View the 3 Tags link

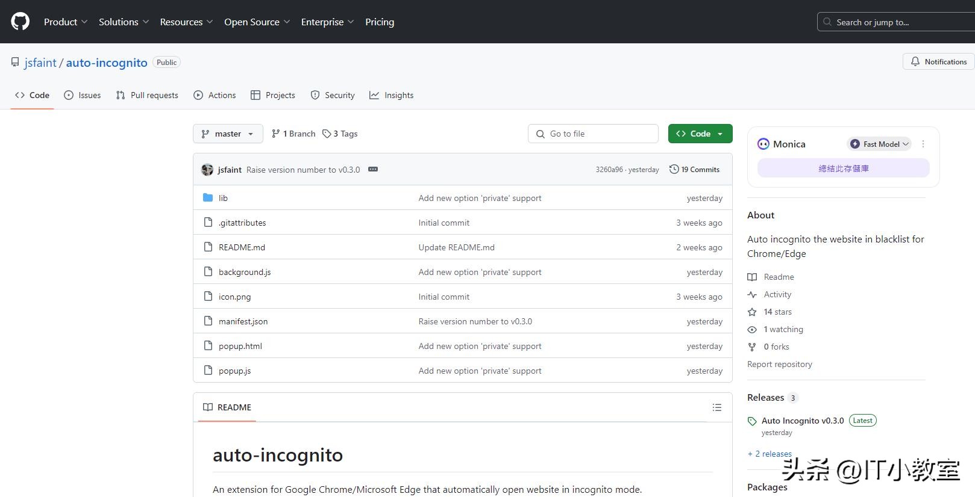point(340,134)
